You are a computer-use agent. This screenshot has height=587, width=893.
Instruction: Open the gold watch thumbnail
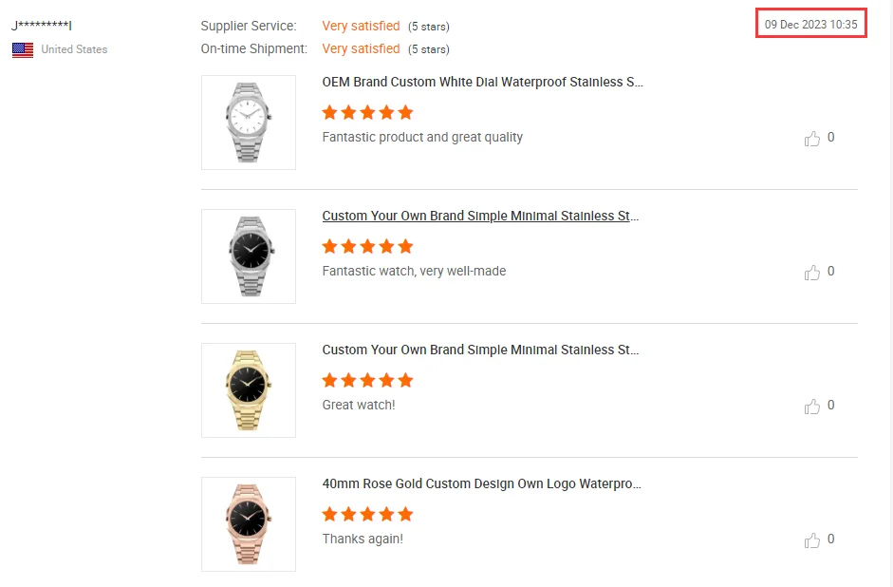point(249,390)
